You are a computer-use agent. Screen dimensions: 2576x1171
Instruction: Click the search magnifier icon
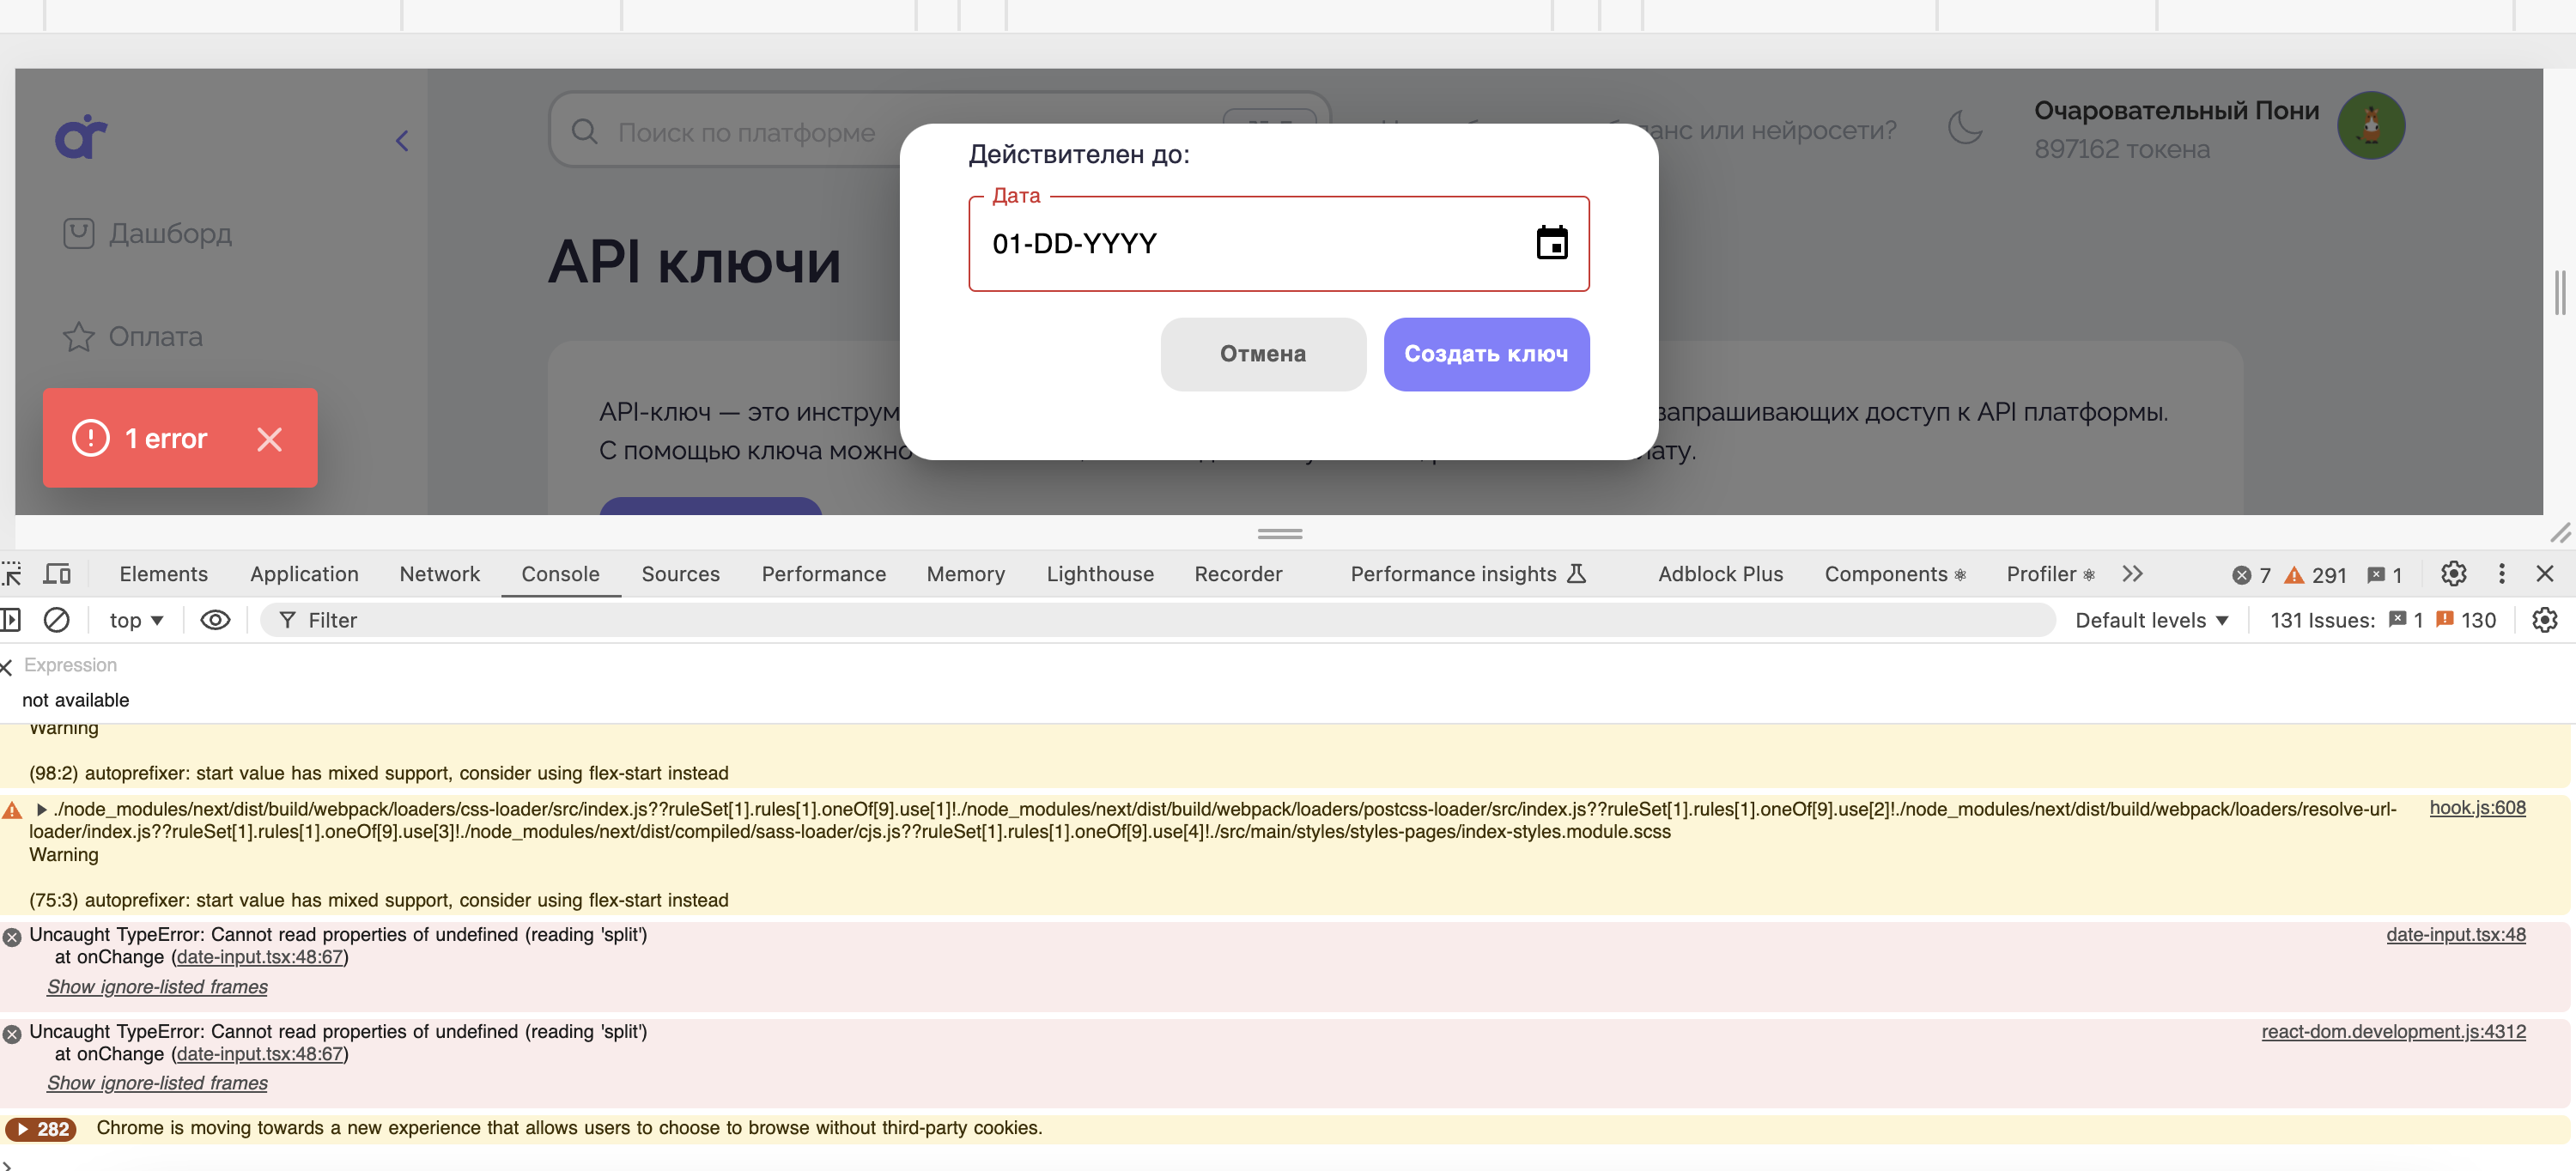tap(584, 131)
